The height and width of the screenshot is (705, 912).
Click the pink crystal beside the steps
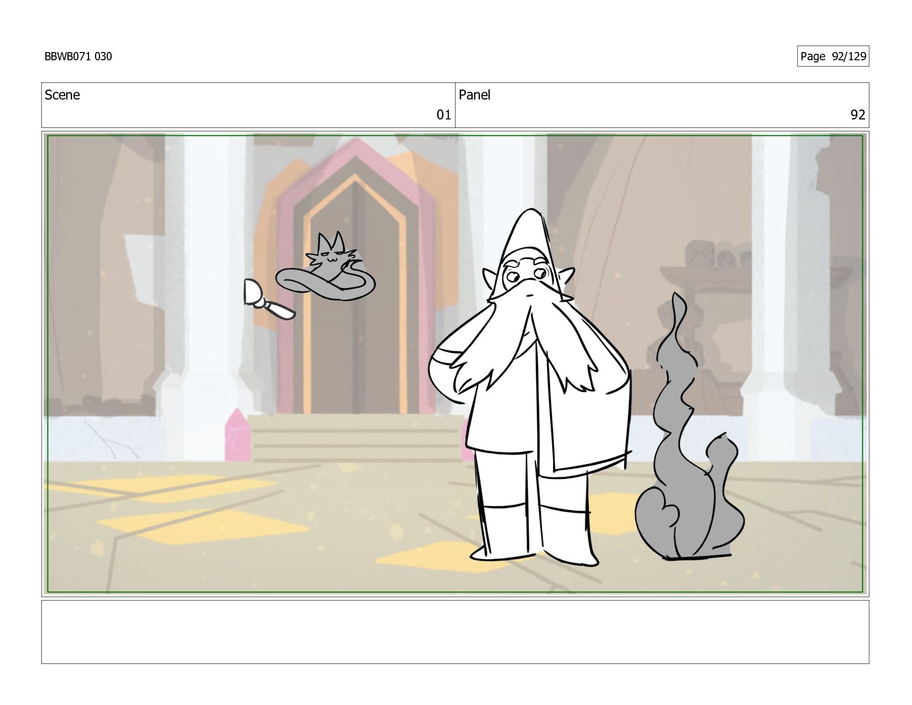pos(237,435)
